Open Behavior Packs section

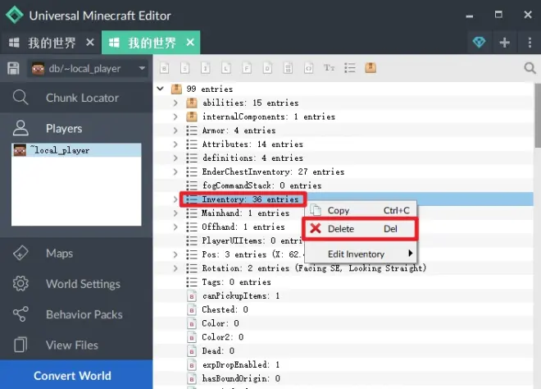point(76,314)
